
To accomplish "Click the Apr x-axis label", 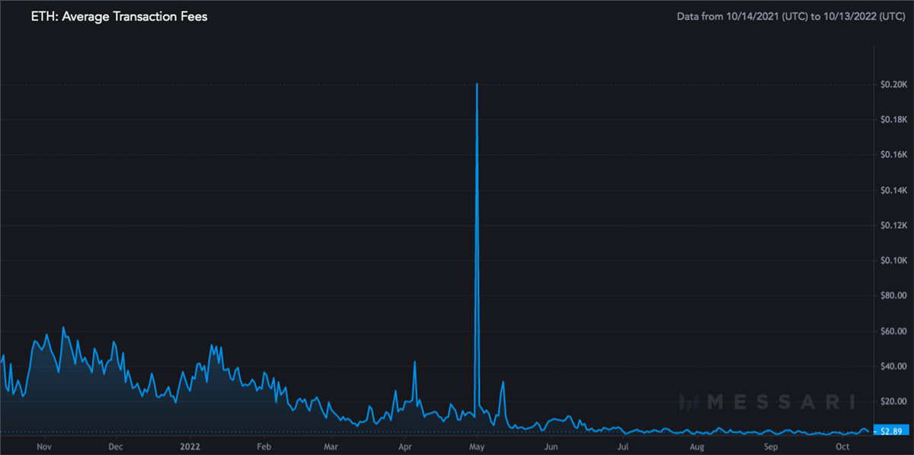I will coord(406,447).
